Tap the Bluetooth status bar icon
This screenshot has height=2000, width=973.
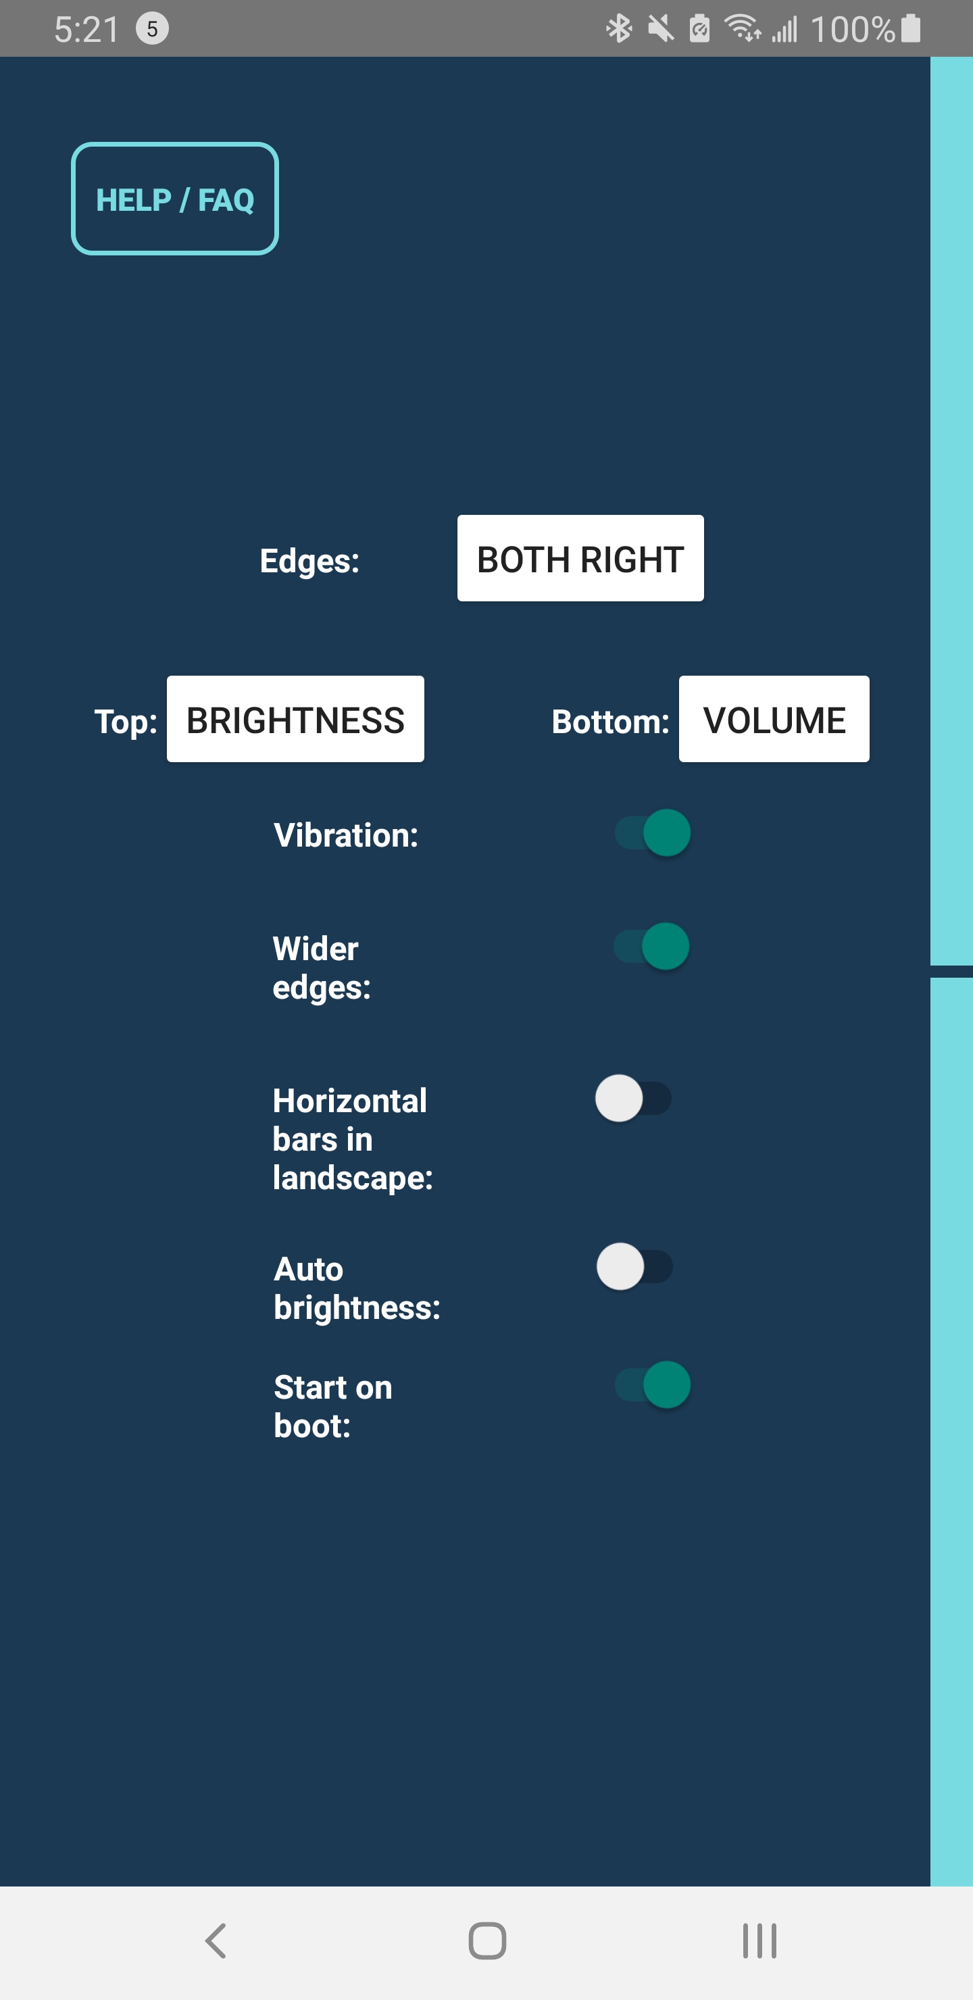tap(619, 29)
